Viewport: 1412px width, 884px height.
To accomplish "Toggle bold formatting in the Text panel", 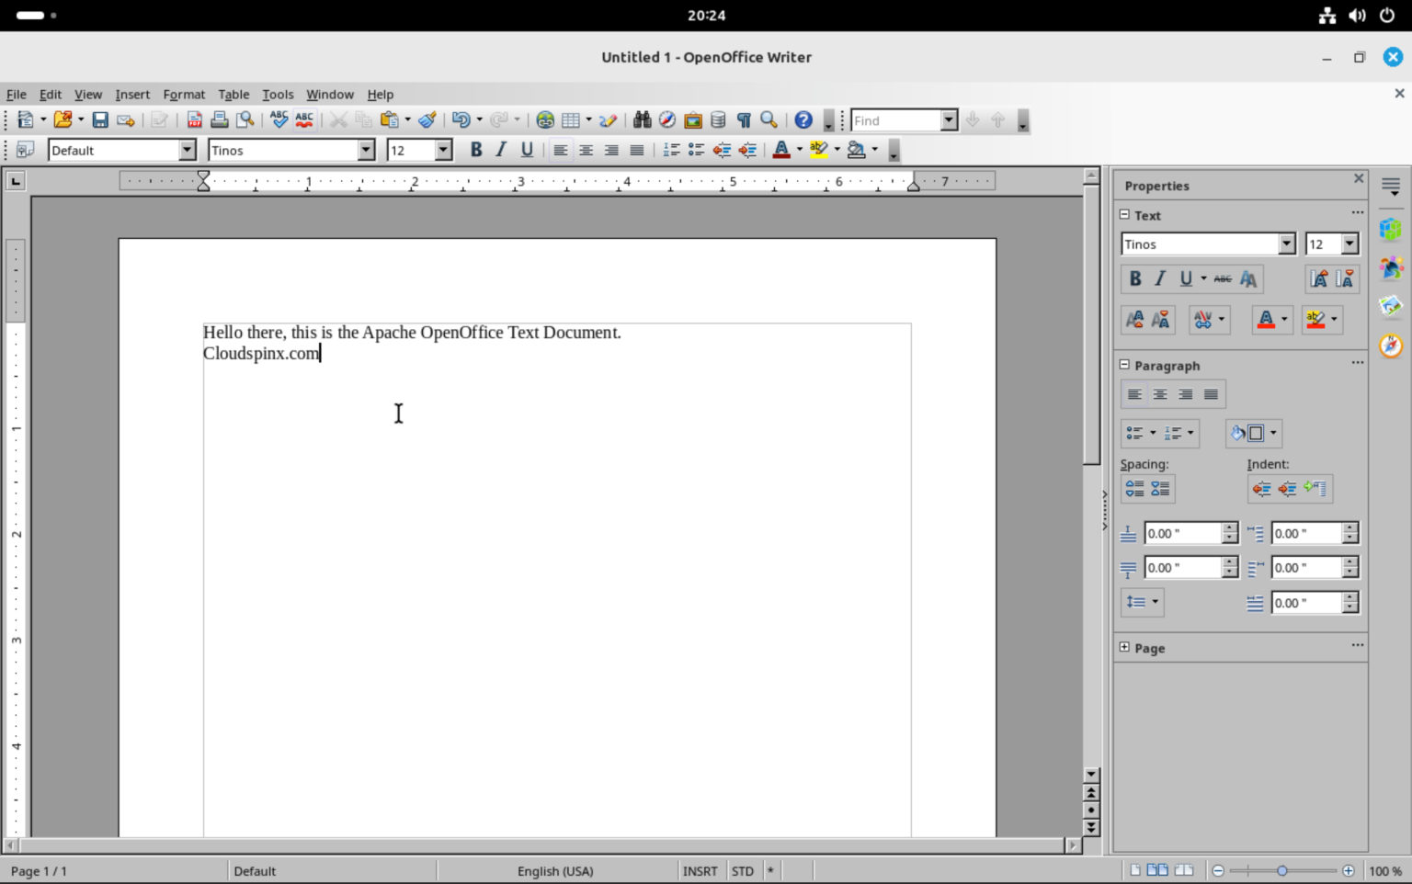I will 1135,278.
